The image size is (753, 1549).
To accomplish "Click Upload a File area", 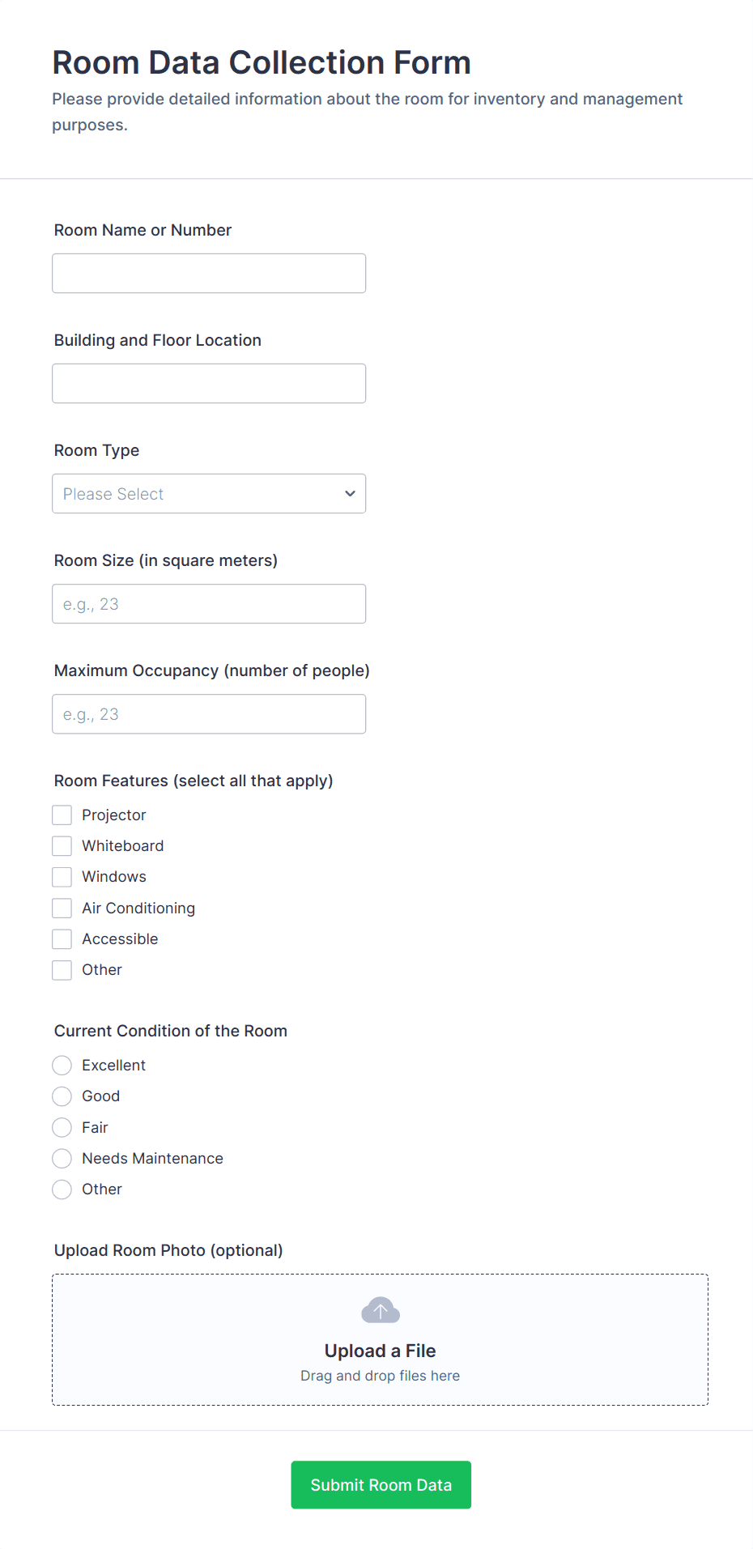I will [x=380, y=1350].
